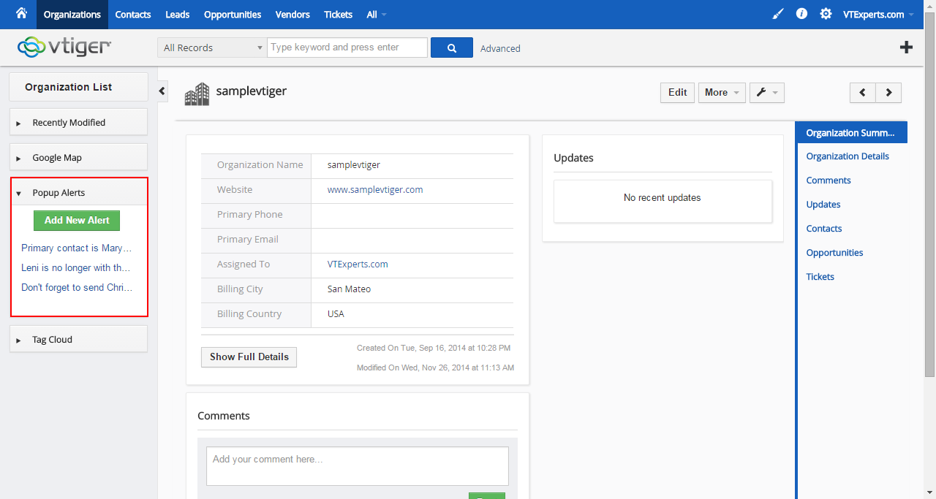
Task: Go to the Home icon
Action: 21,14
